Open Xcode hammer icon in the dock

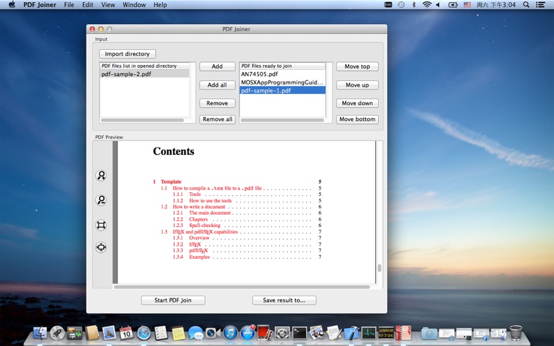(x=351, y=333)
